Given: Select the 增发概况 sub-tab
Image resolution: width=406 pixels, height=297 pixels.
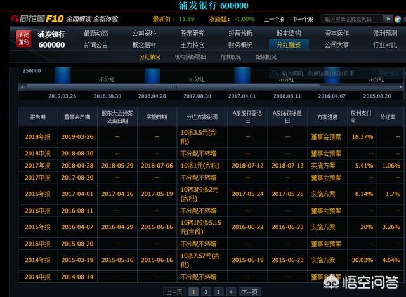Looking at the screenshot, I should [x=231, y=57].
